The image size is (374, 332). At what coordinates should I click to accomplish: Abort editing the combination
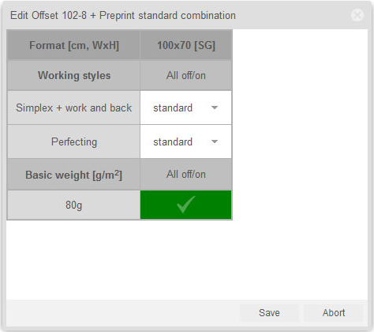pyautogui.click(x=334, y=313)
